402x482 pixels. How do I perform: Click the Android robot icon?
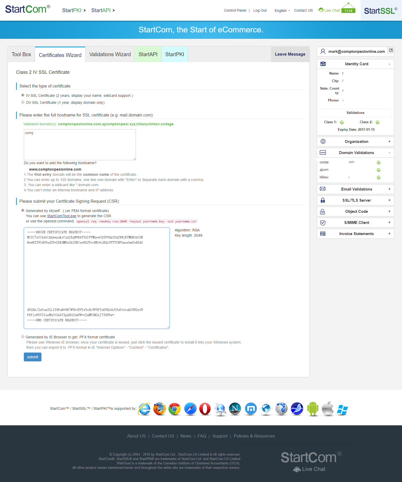pyautogui.click(x=313, y=409)
